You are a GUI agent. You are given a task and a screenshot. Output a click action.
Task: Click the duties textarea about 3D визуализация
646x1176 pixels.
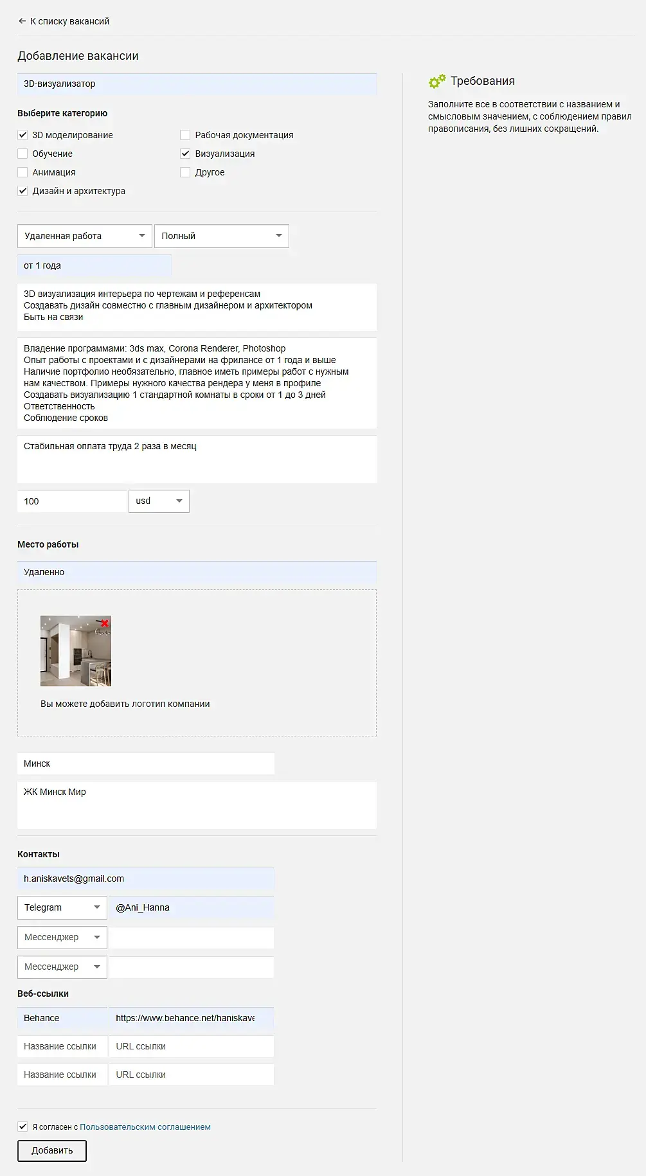point(197,307)
